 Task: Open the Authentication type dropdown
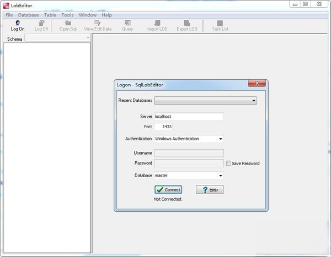click(189, 139)
